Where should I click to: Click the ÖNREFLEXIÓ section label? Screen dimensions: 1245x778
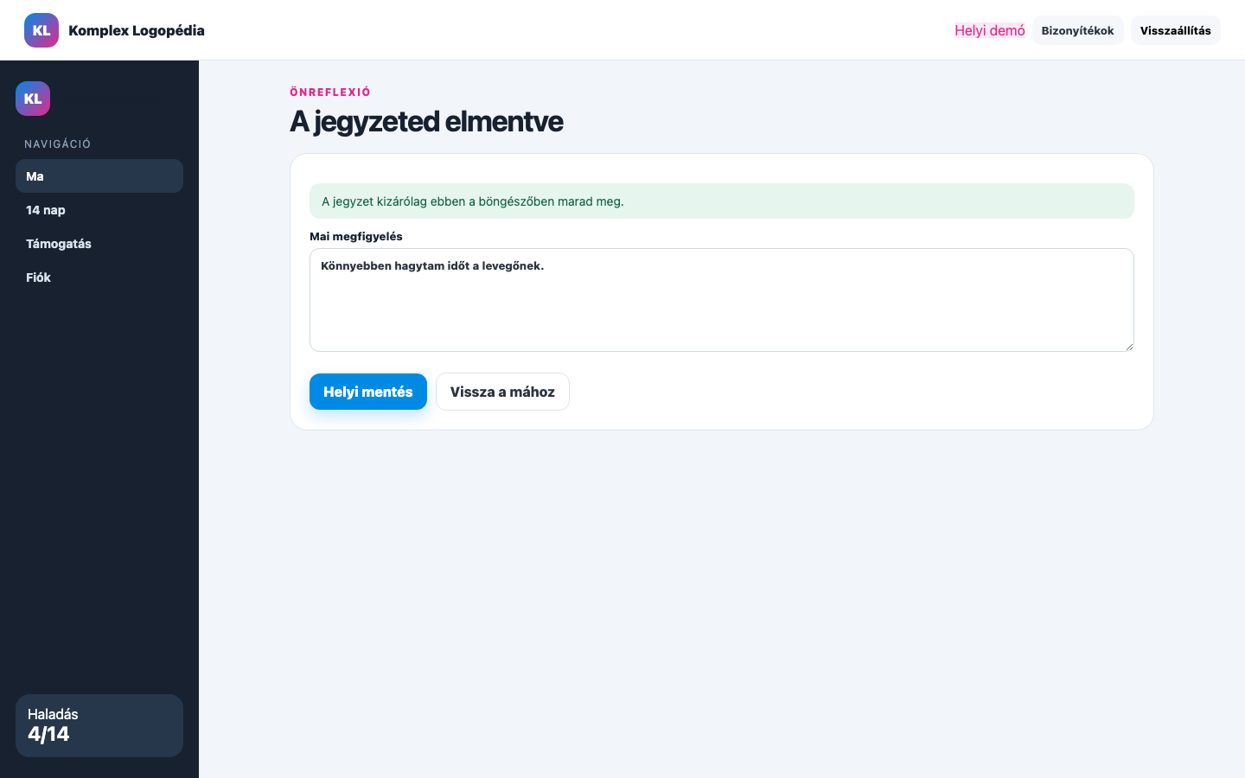(x=330, y=92)
